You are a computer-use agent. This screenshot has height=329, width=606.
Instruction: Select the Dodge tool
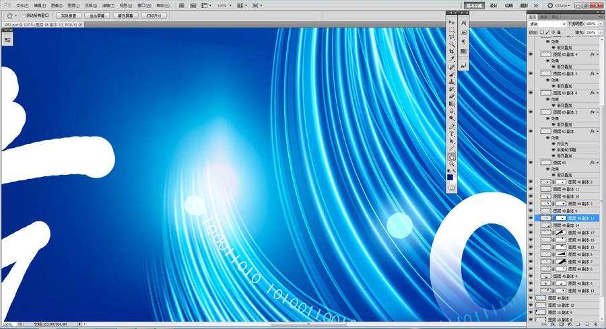[451, 118]
